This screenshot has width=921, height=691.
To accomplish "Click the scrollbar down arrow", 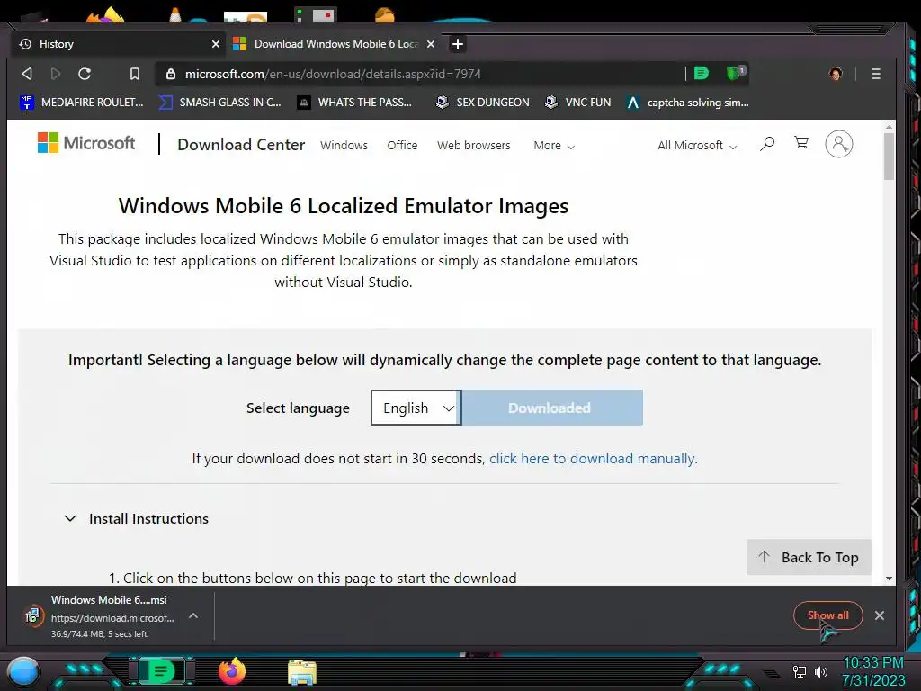I will point(889,579).
